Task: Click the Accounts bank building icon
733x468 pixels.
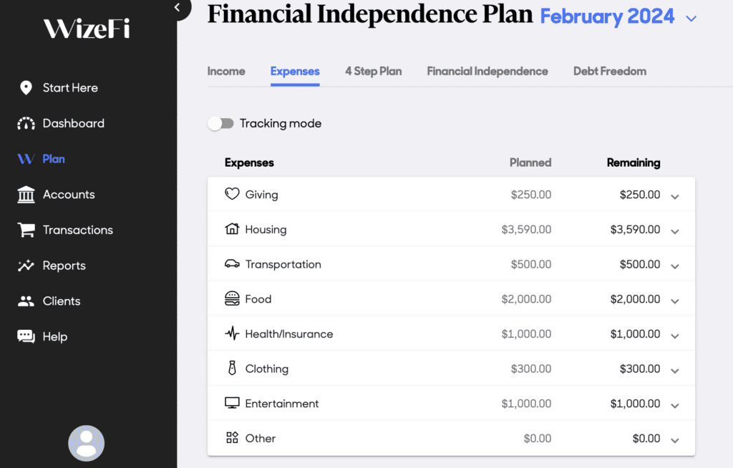Action: click(x=26, y=195)
